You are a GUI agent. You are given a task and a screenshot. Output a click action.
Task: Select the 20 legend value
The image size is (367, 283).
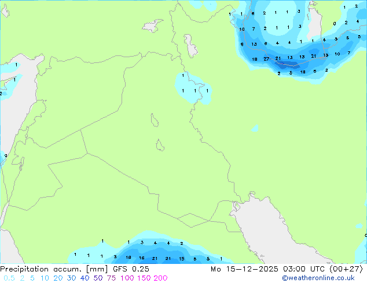point(58,278)
